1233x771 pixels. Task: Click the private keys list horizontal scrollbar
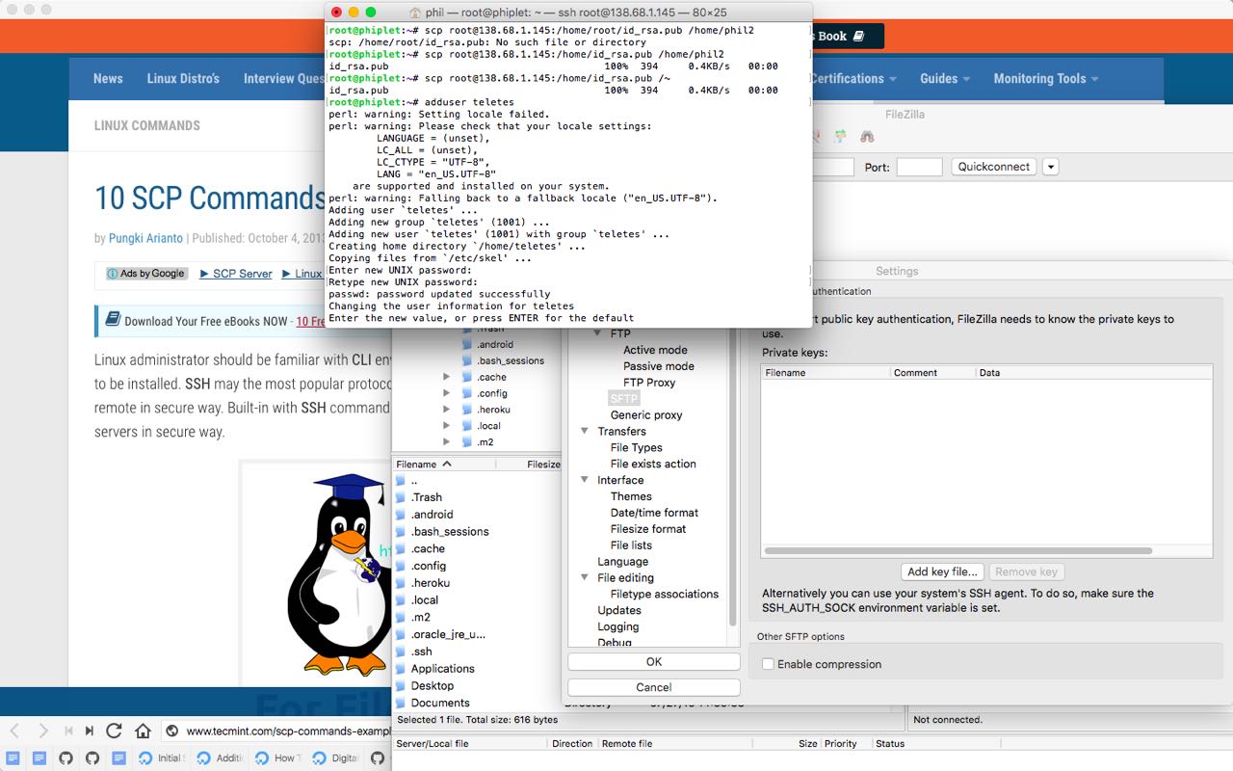[x=958, y=551]
